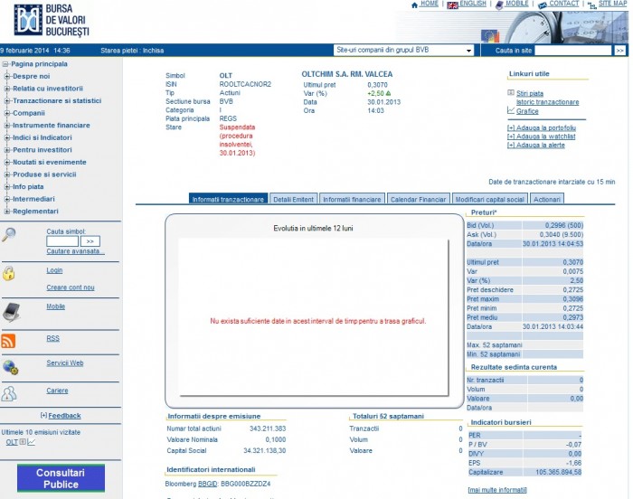Image resolution: width=633 pixels, height=499 pixels.
Task: Click the Contact envelope icon
Action: coord(543,5)
